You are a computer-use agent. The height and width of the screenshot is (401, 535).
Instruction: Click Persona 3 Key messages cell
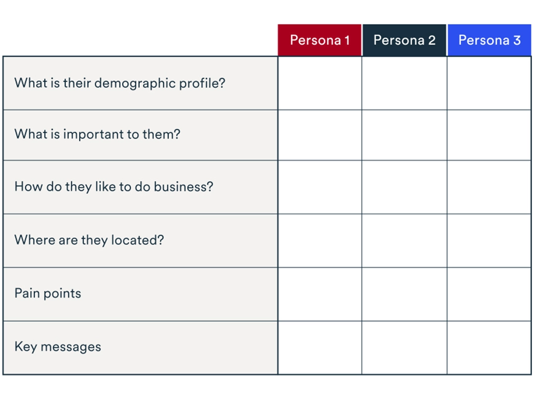click(489, 348)
